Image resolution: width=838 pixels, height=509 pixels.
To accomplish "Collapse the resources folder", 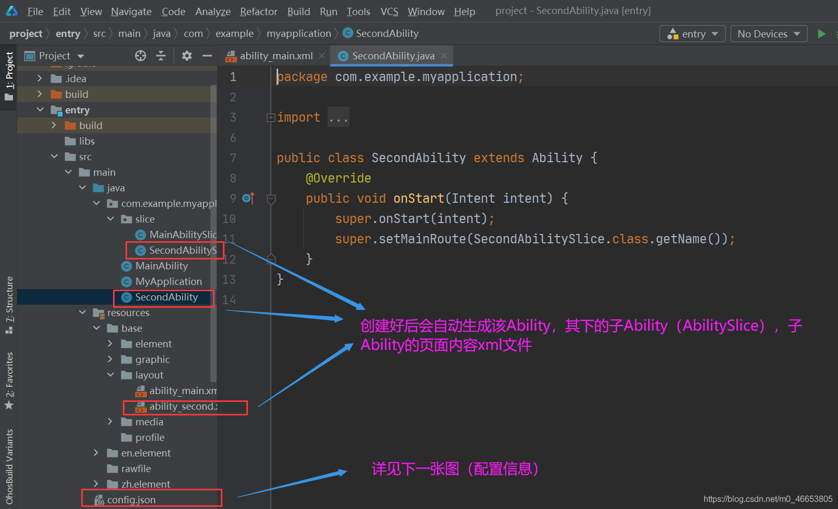I will [82, 312].
